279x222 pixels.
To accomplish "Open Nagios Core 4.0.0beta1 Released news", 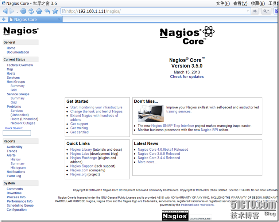I will [163, 150].
